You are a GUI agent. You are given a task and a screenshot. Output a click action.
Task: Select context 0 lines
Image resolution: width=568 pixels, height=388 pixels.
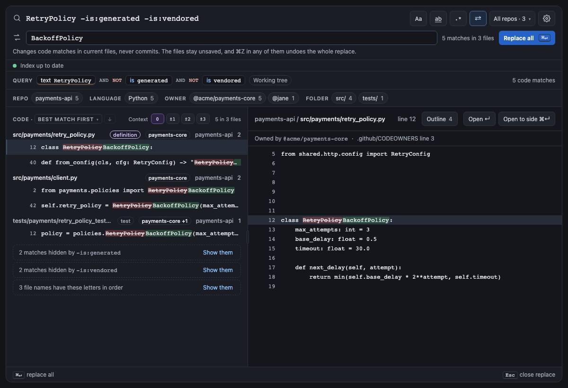point(157,119)
